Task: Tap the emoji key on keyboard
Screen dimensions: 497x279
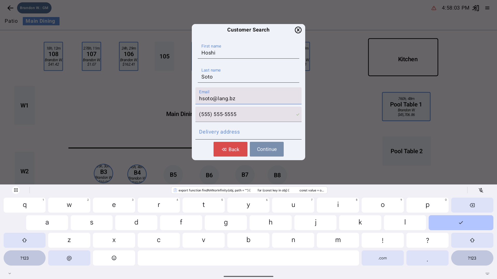Action: tap(114, 258)
